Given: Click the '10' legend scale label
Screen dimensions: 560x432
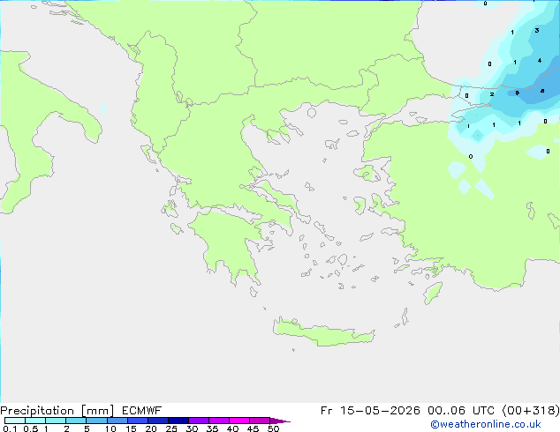Looking at the screenshot, I should (110, 428).
